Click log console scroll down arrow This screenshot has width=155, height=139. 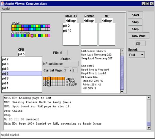click(x=149, y=128)
